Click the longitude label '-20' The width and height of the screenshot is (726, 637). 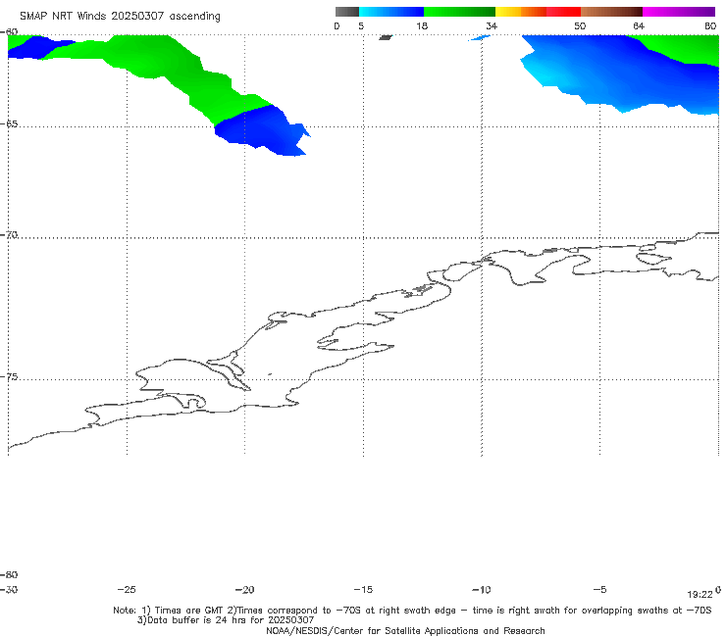244,590
